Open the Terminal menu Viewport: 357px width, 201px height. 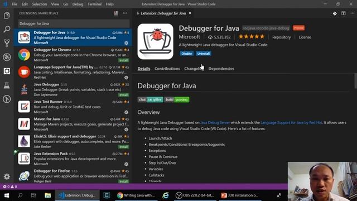coord(94,4)
